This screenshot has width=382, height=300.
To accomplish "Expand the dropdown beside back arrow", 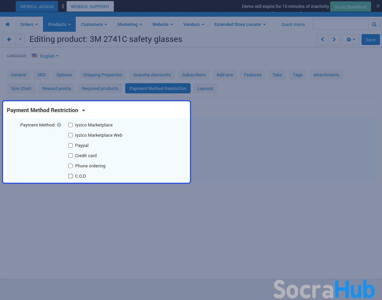I will click(20, 40).
